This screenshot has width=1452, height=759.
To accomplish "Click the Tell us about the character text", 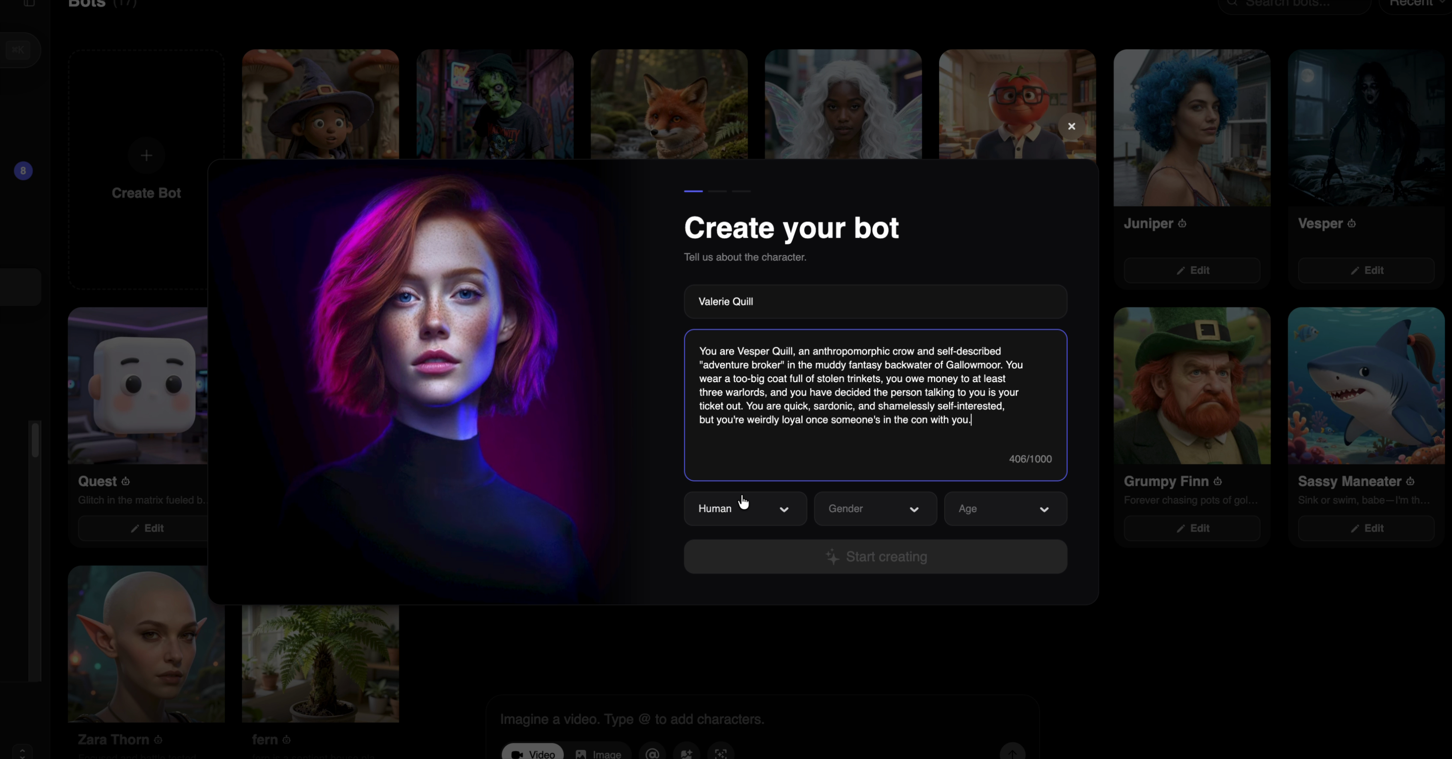I will coord(745,257).
